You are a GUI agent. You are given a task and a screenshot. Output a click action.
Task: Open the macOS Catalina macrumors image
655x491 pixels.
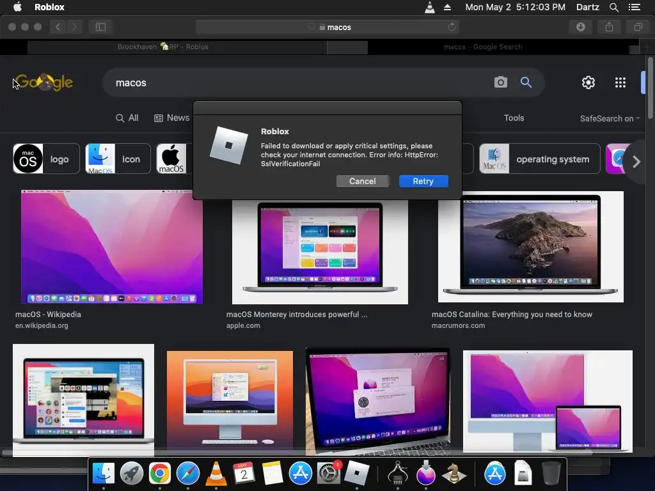(x=530, y=247)
